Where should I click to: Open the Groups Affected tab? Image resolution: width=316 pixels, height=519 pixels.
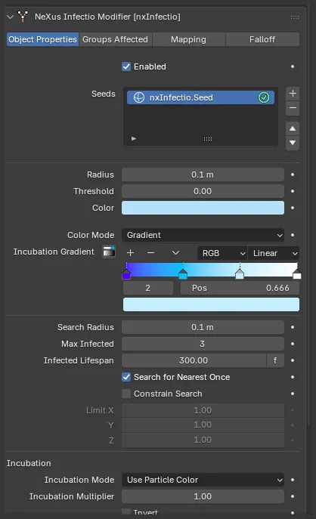point(115,39)
